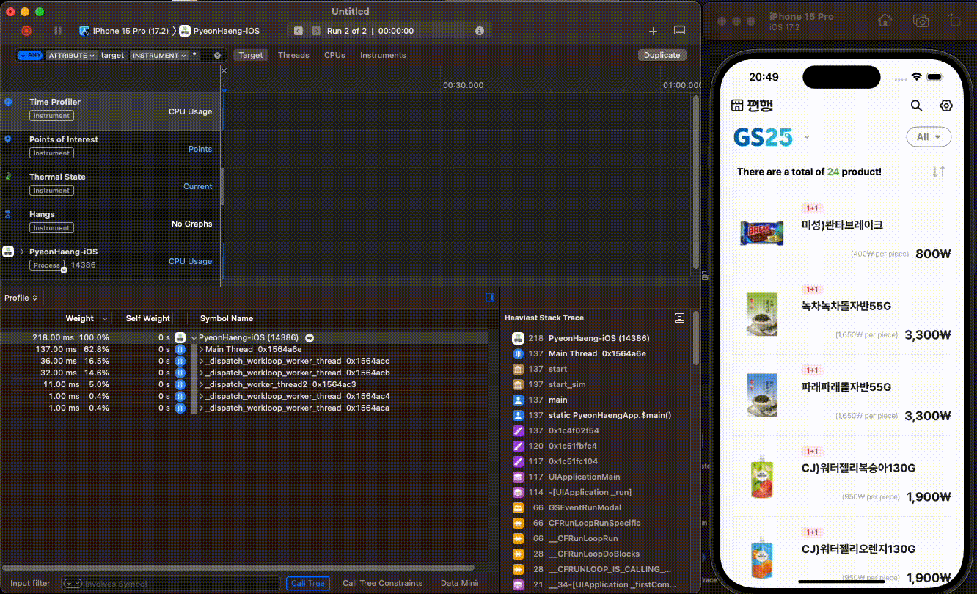Open the input filter options menu icon
This screenshot has width=977, height=594.
pos(73,584)
